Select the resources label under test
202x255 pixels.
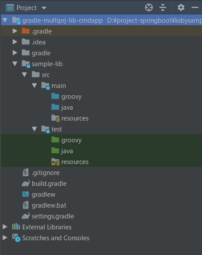coord(75,162)
